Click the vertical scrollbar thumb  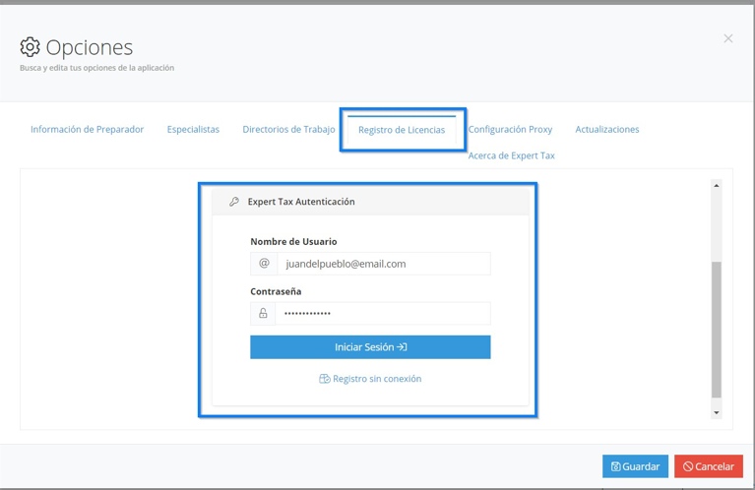[717, 330]
